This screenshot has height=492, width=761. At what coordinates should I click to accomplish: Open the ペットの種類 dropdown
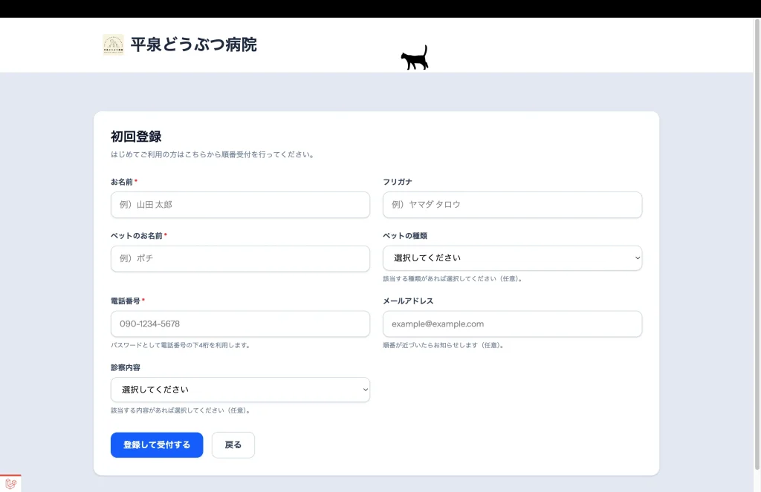click(x=512, y=258)
